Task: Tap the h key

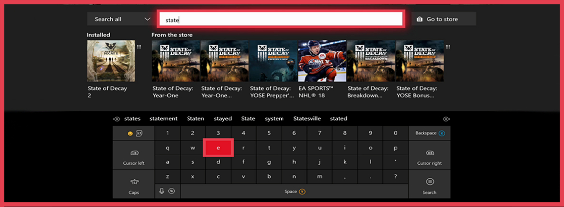Action: point(294,162)
